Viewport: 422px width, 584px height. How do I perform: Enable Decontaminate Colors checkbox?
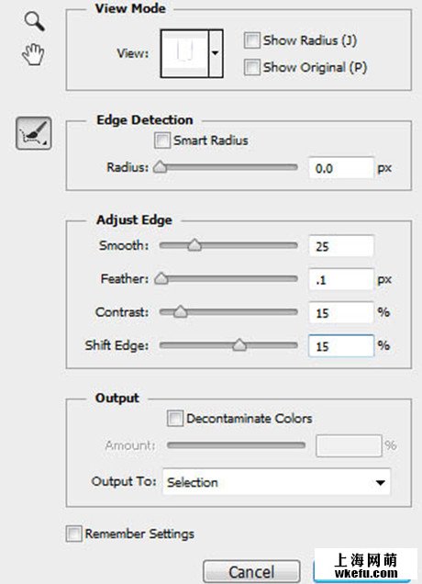pyautogui.click(x=175, y=418)
